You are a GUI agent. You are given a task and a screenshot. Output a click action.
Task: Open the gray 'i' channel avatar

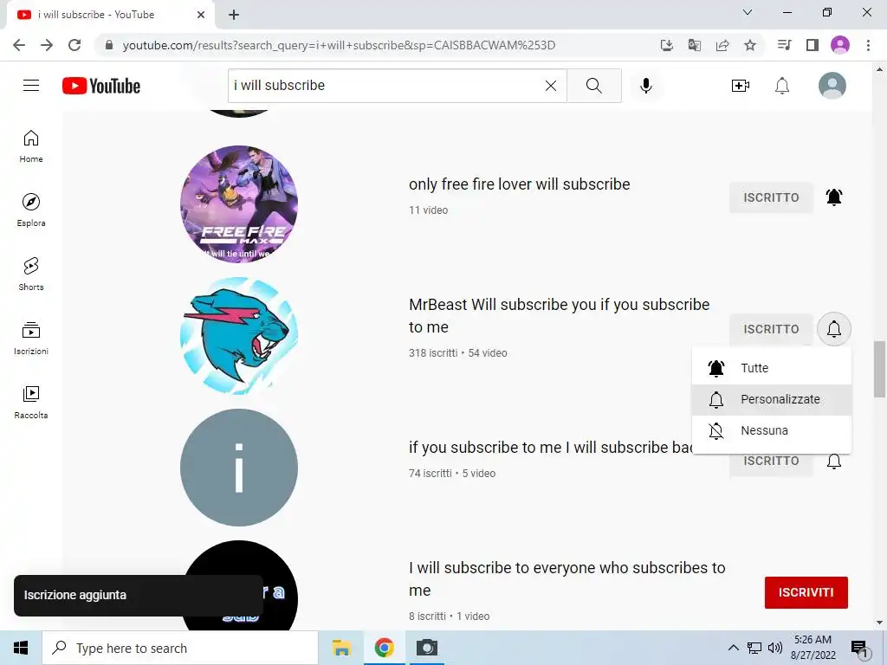click(x=239, y=468)
